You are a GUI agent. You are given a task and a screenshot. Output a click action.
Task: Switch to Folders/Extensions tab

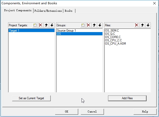click(x=48, y=11)
